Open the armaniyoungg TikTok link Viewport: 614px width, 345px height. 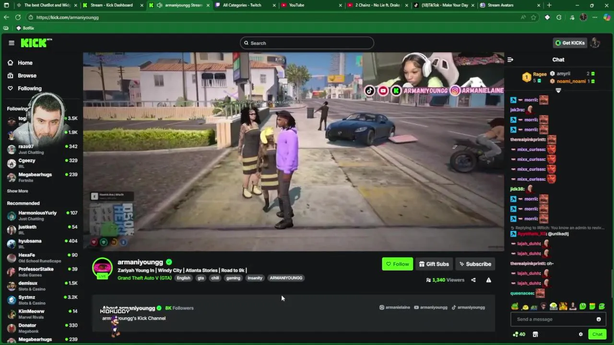point(468,308)
